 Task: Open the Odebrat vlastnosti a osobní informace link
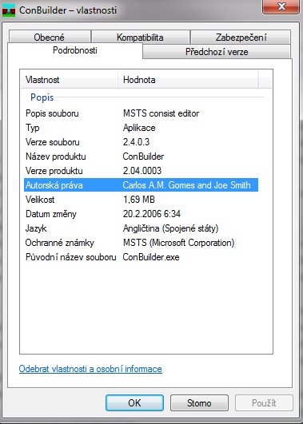tap(90, 369)
